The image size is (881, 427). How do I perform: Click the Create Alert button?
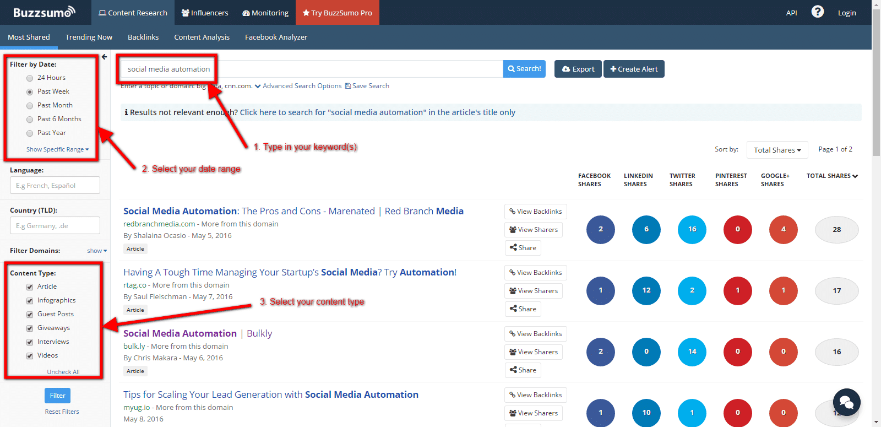pyautogui.click(x=634, y=69)
